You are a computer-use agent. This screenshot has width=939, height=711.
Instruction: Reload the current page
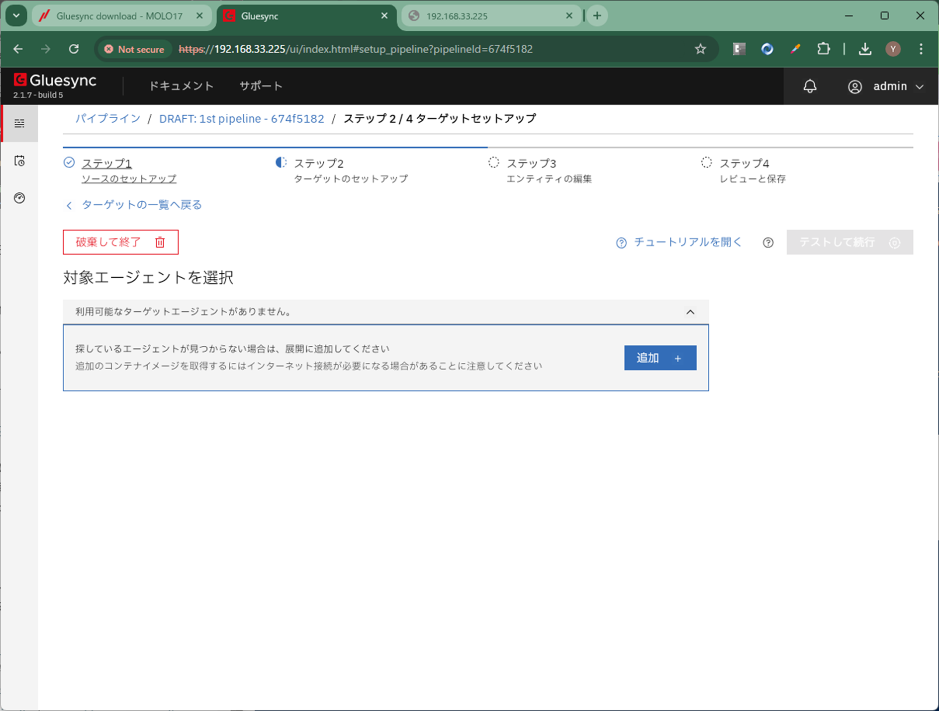coord(74,49)
